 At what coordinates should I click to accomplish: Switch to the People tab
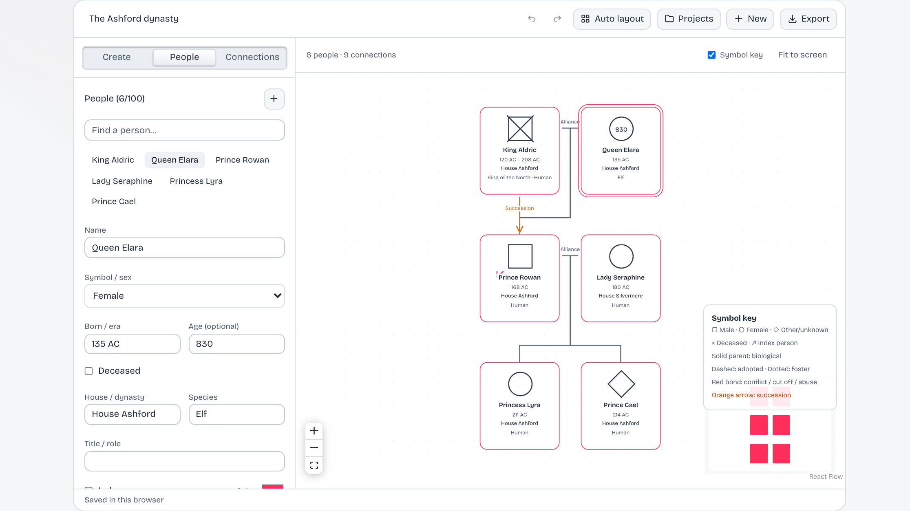184,57
